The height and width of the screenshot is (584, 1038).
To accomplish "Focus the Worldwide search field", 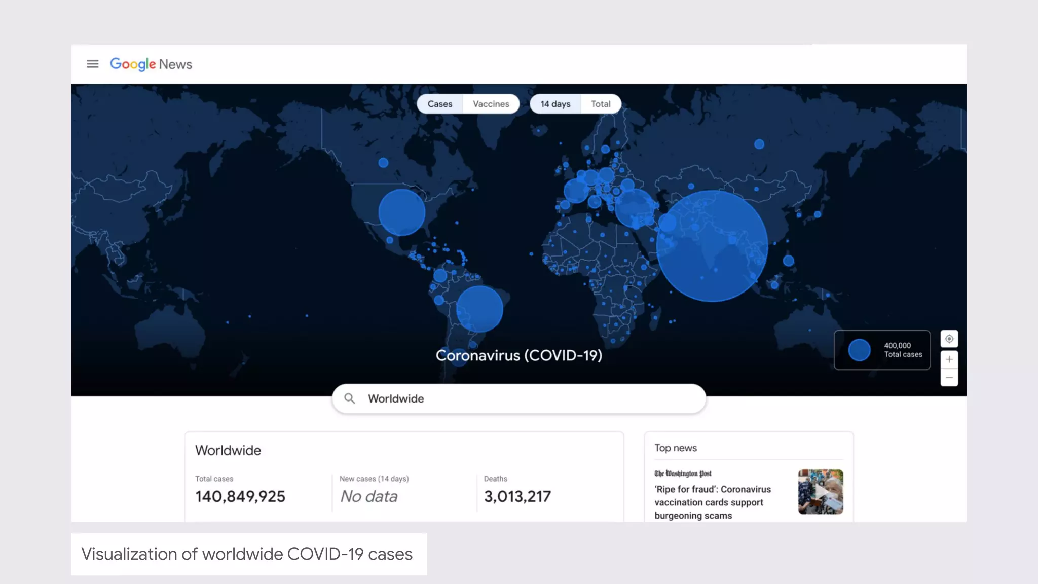I will (x=519, y=398).
